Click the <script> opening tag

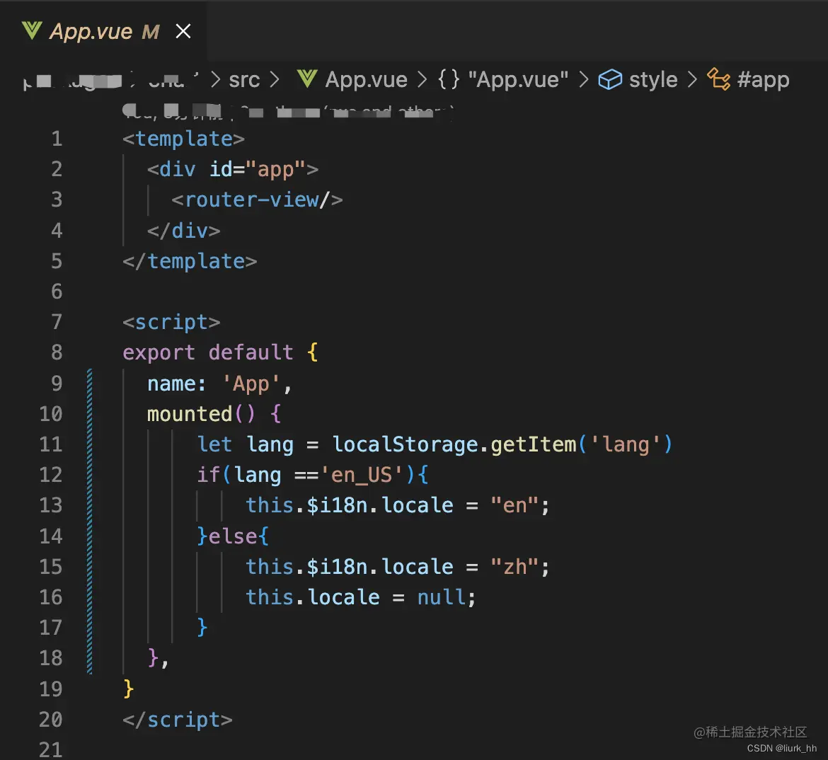pos(171,322)
